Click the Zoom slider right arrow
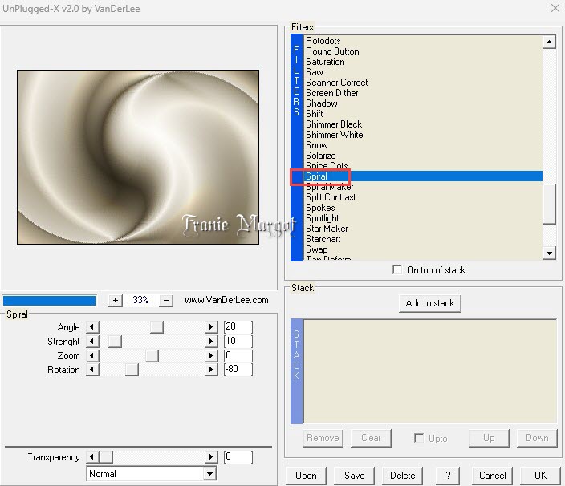The height and width of the screenshot is (486, 565). click(x=211, y=356)
